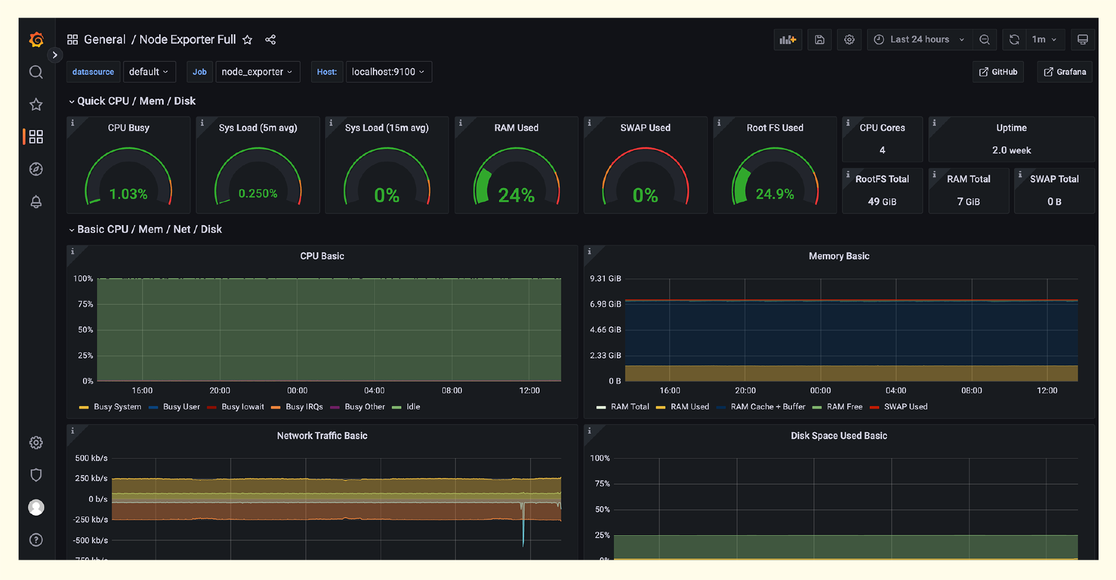Open the Grafana link button

pos(1065,72)
